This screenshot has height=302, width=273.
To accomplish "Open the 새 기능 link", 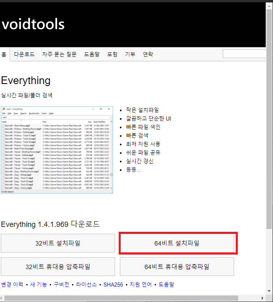I will pos(38,285).
